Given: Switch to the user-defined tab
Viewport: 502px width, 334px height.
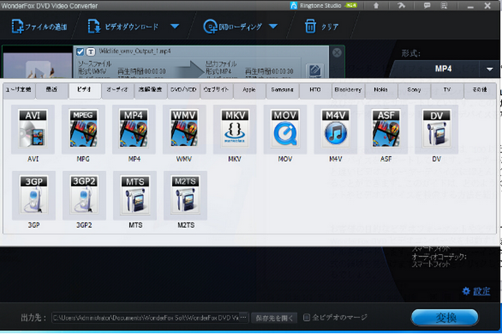Looking at the screenshot, I should click(19, 90).
